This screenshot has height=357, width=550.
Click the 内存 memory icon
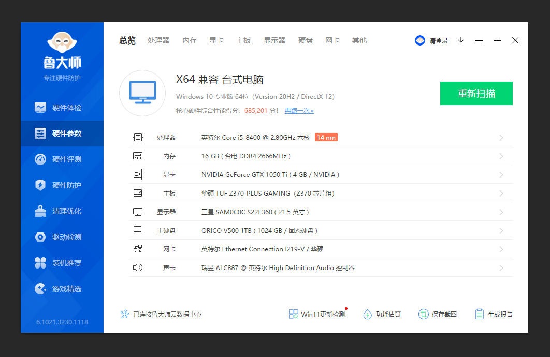[138, 156]
